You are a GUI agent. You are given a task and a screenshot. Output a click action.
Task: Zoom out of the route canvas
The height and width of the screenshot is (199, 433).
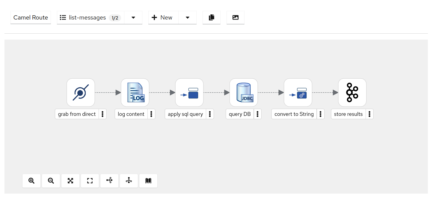(51, 181)
